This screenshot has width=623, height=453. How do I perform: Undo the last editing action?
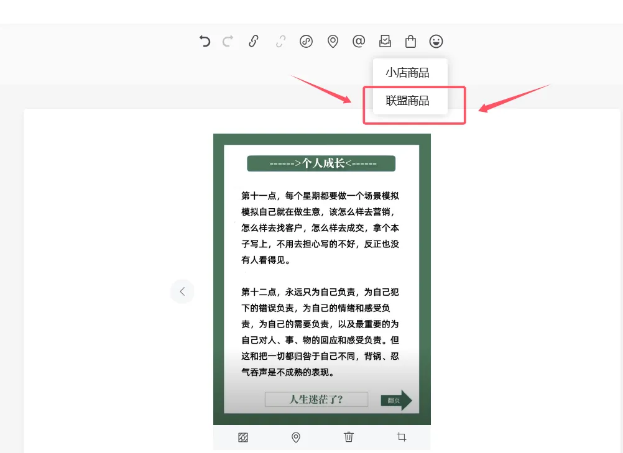coord(205,41)
